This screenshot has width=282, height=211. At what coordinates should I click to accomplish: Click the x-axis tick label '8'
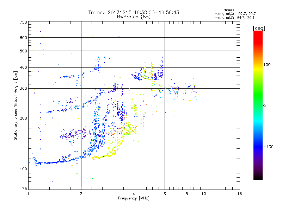click(x=187, y=194)
